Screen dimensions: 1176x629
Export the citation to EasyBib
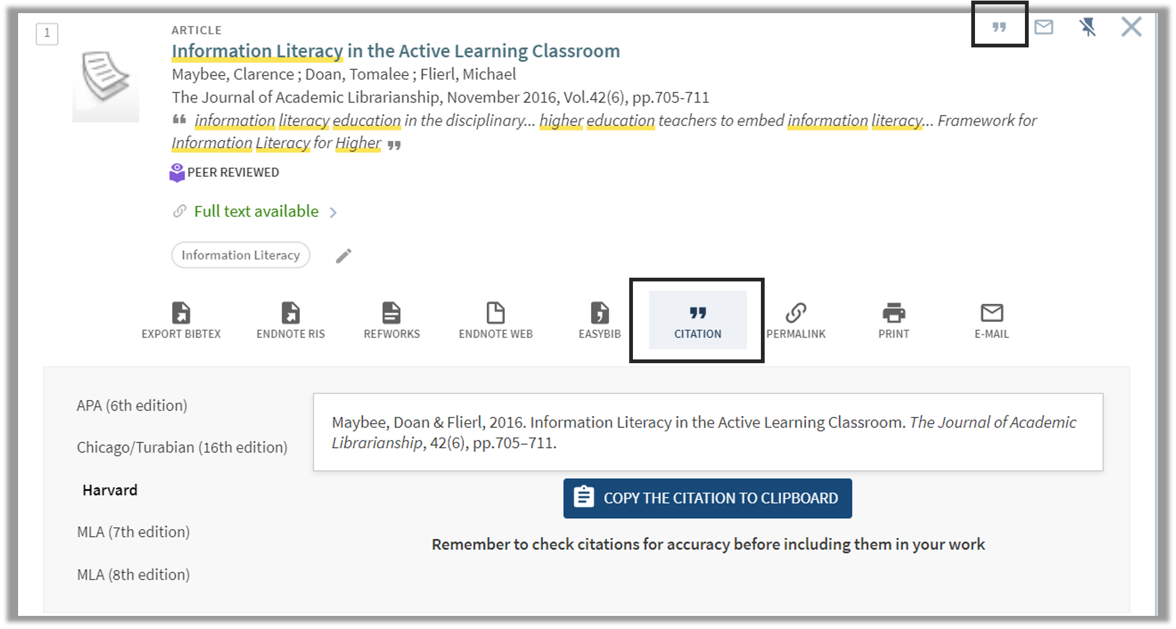coord(599,321)
